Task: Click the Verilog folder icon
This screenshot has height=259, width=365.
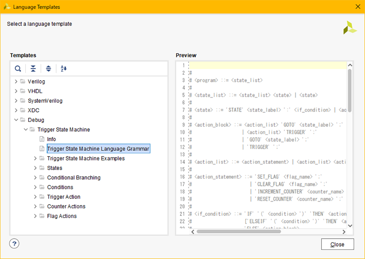Action: 23,81
